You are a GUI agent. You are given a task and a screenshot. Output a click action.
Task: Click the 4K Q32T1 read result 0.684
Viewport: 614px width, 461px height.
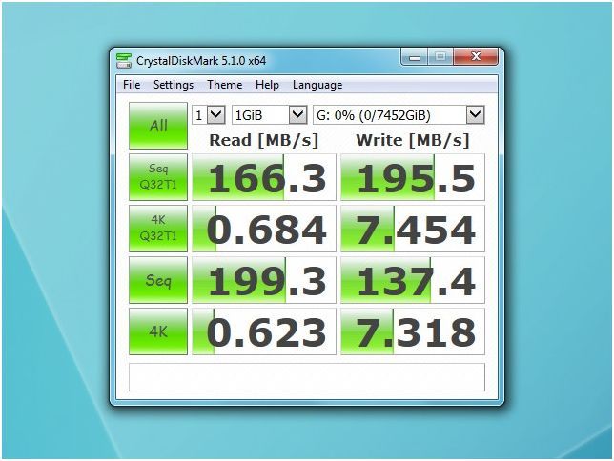pyautogui.click(x=264, y=229)
